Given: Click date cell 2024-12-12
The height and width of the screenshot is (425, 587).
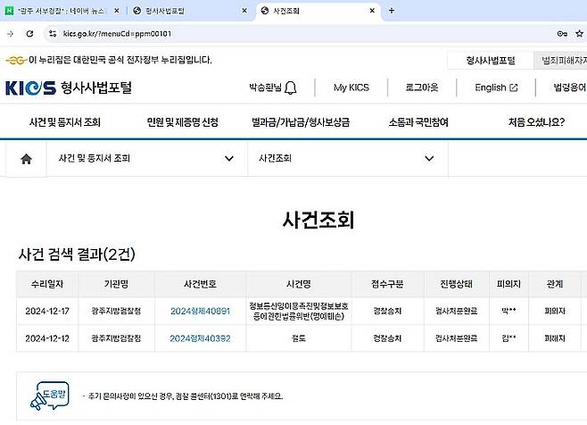Looking at the screenshot, I should [47, 338].
